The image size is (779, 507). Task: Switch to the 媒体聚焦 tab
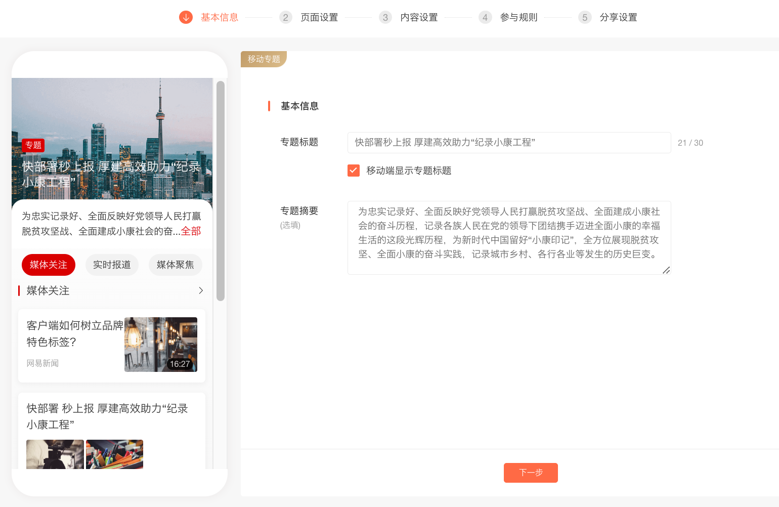[x=175, y=265]
